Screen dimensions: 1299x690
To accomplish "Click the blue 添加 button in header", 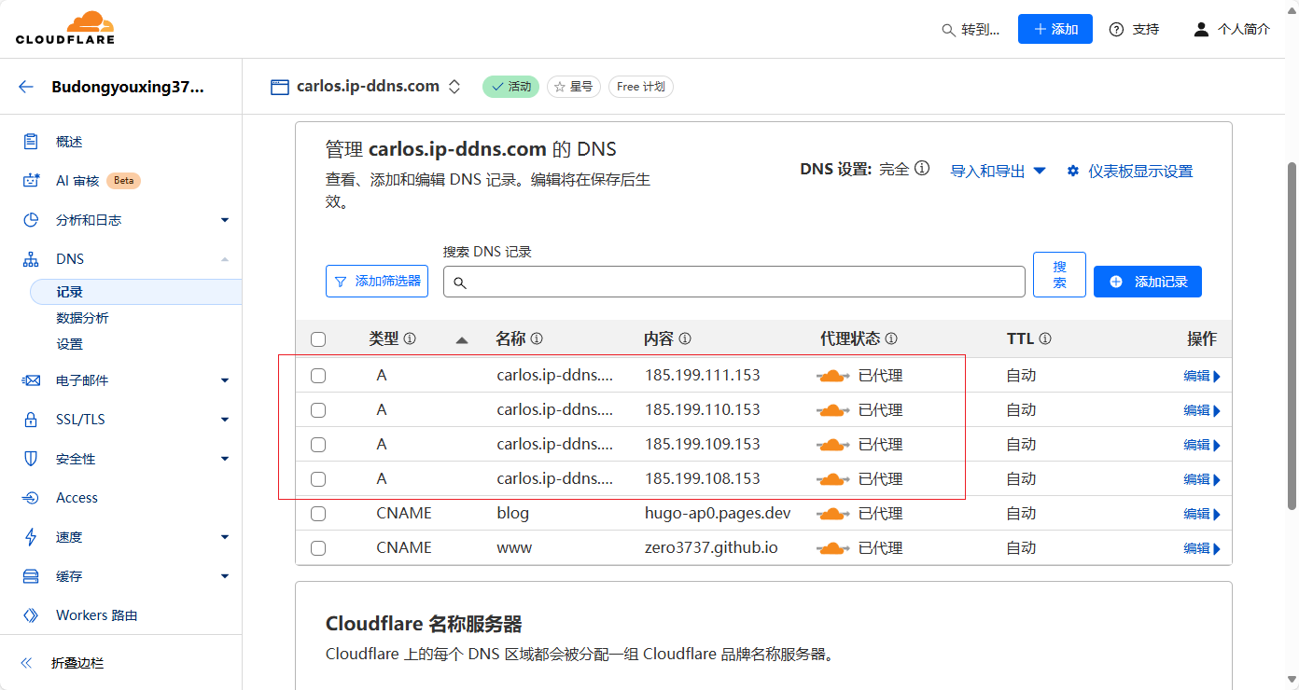I will [1055, 29].
